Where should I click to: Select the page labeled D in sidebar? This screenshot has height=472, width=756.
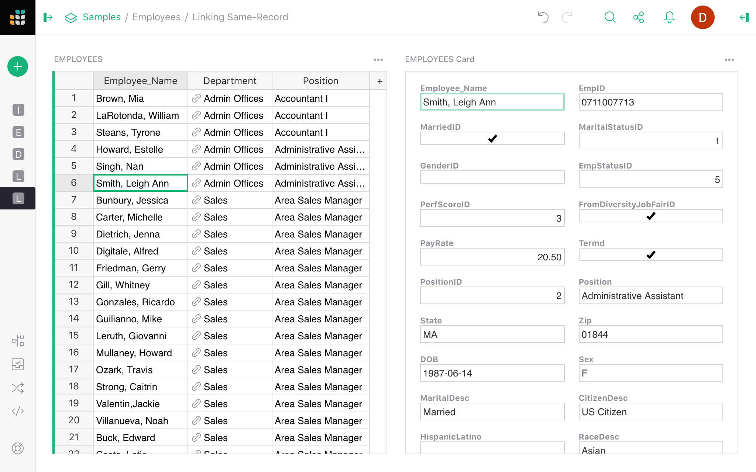(18, 154)
